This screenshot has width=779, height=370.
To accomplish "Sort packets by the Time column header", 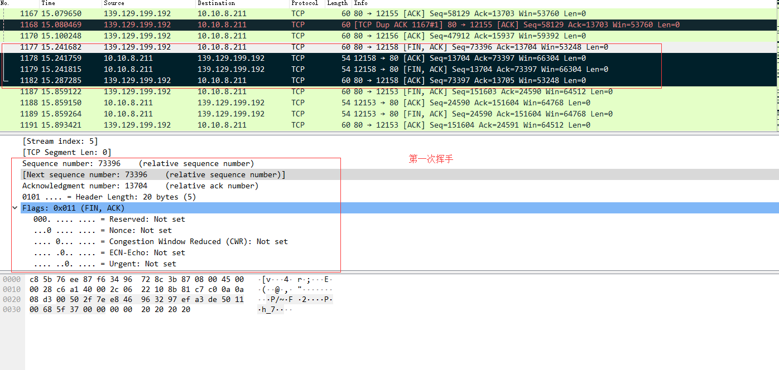I will pos(49,3).
